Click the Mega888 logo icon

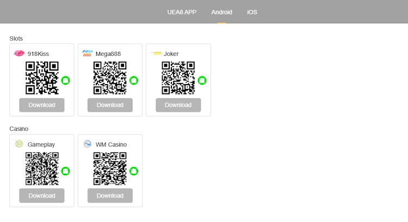[x=87, y=53]
